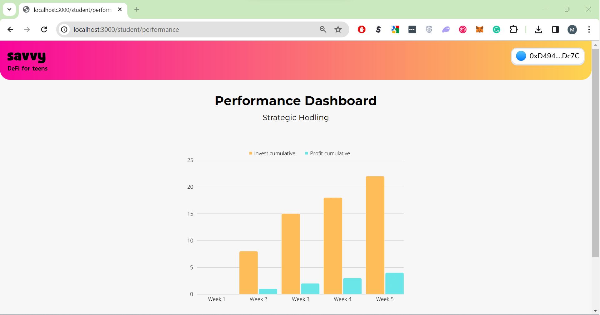Open the extensions puzzle menu
This screenshot has height=315, width=600.
click(x=513, y=29)
